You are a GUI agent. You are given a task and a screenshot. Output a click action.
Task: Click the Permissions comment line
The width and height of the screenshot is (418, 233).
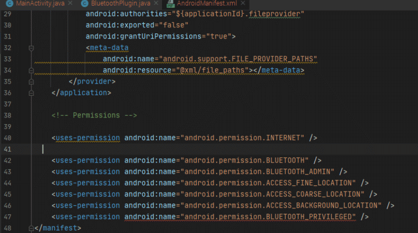click(94, 115)
